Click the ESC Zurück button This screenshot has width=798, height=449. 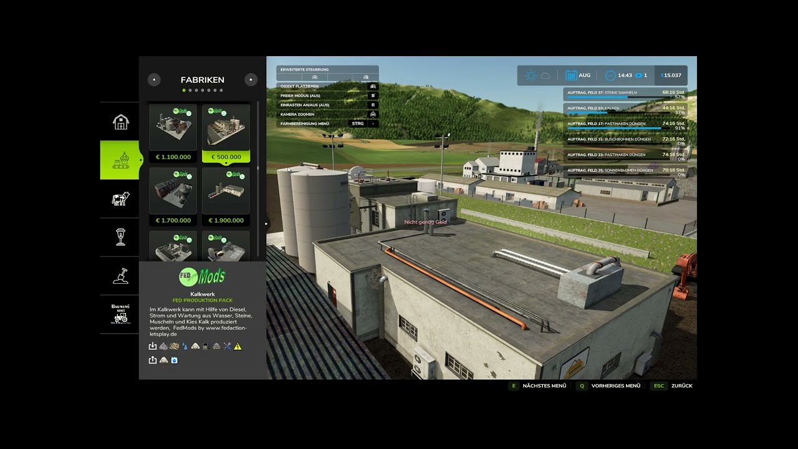(672, 386)
